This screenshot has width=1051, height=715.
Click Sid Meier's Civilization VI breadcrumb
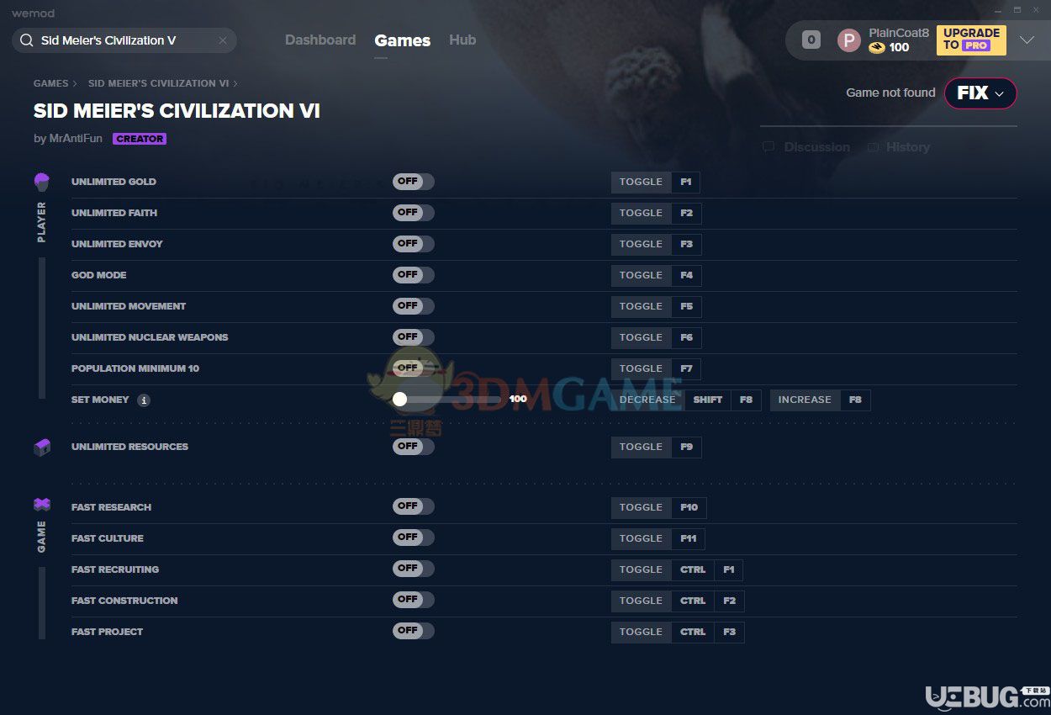[158, 83]
